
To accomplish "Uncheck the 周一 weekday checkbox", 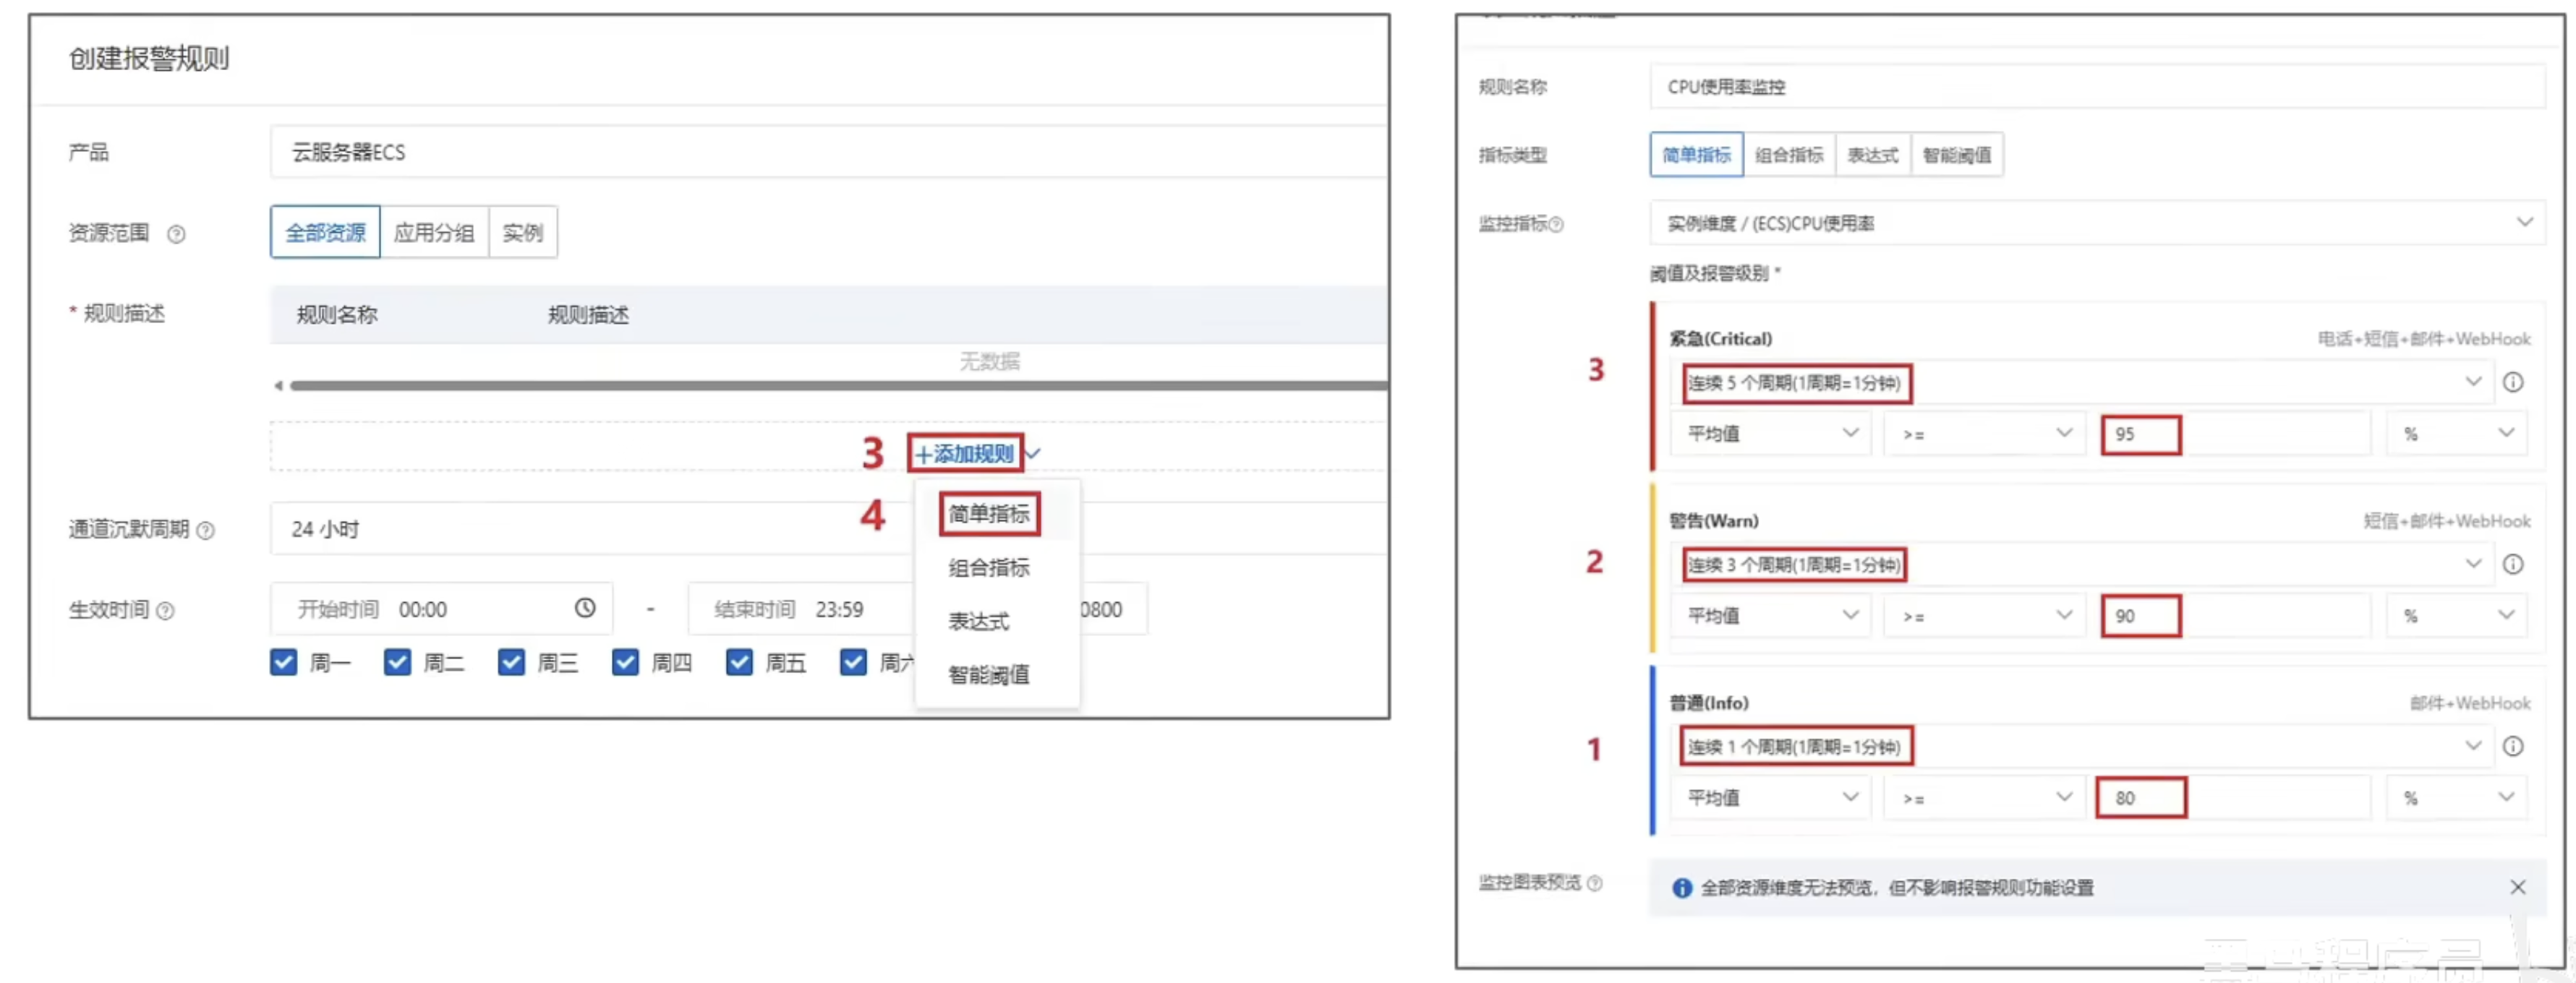I will [x=283, y=661].
